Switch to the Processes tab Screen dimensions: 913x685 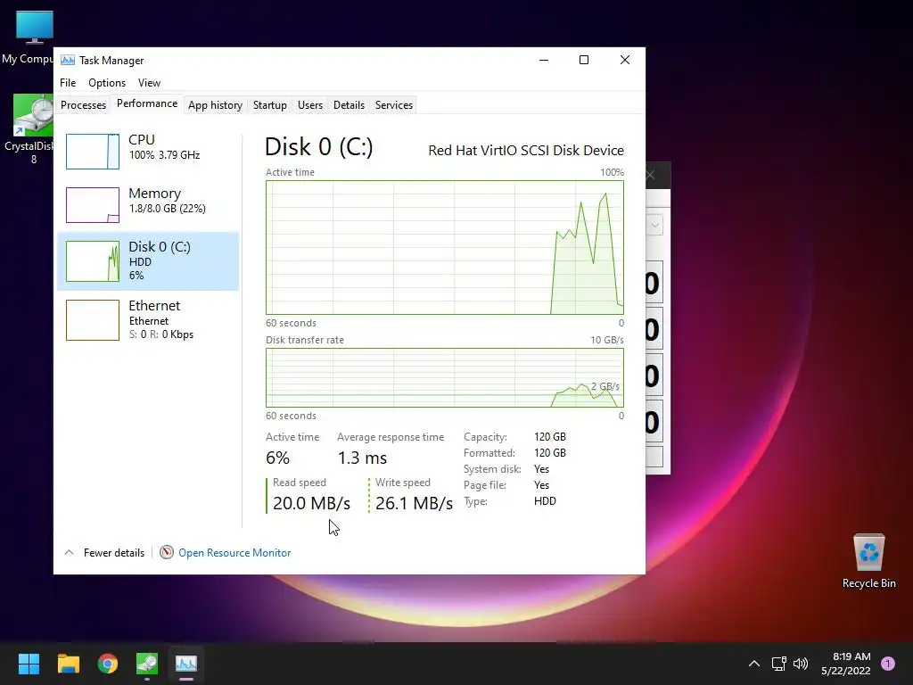click(x=83, y=105)
